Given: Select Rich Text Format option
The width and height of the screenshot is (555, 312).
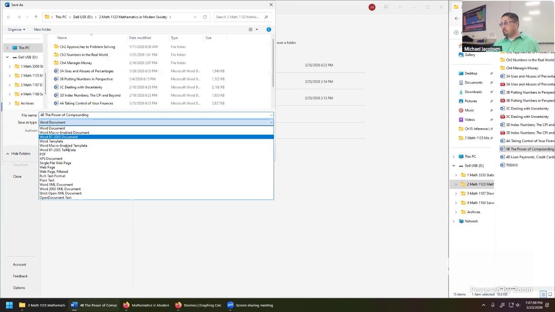Looking at the screenshot, I should (52, 176).
